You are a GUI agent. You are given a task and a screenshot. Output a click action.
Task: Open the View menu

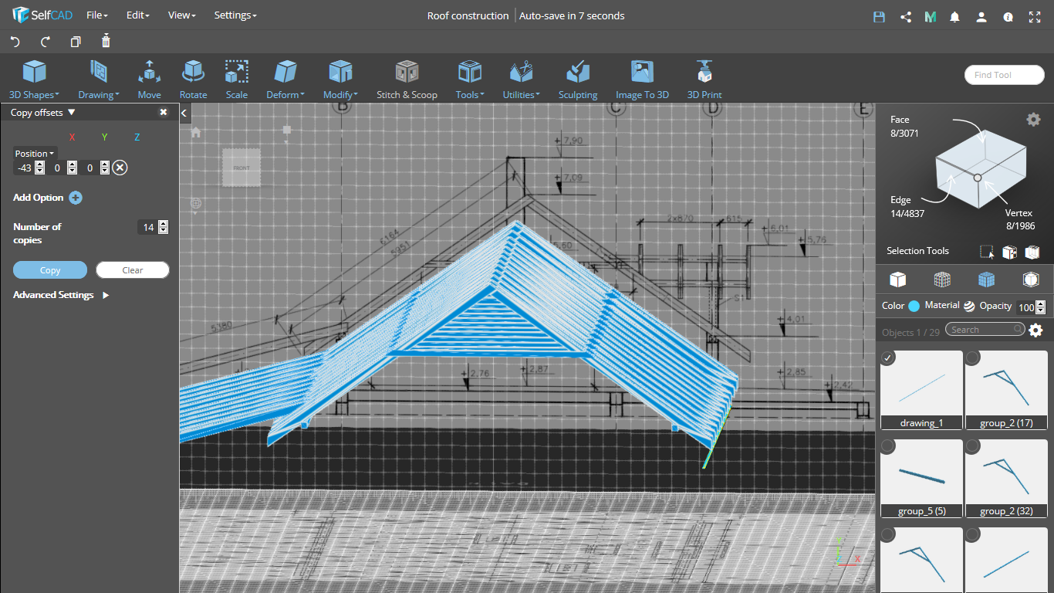[181, 15]
